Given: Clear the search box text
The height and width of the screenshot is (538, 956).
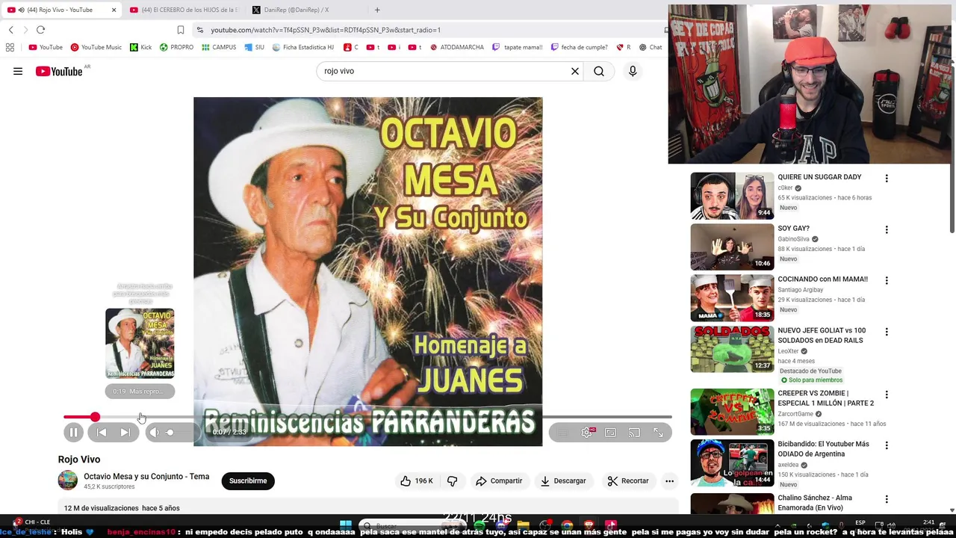Looking at the screenshot, I should click(575, 71).
